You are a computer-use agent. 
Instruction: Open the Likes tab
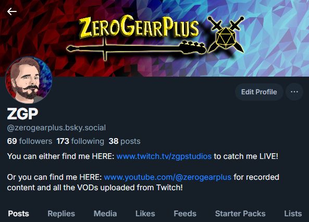point(145,214)
